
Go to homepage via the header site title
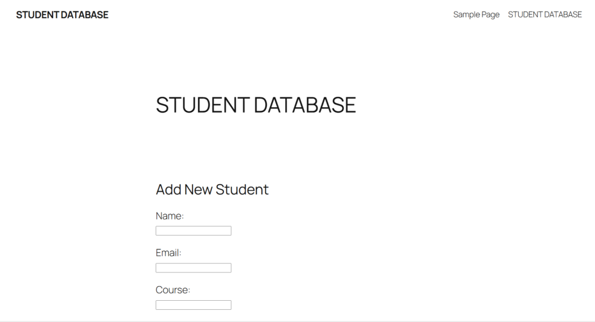tap(62, 15)
